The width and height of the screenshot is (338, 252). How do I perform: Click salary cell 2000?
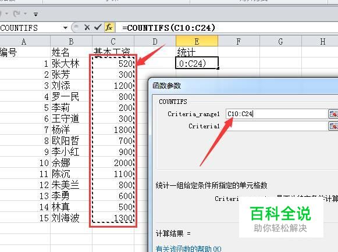113,163
